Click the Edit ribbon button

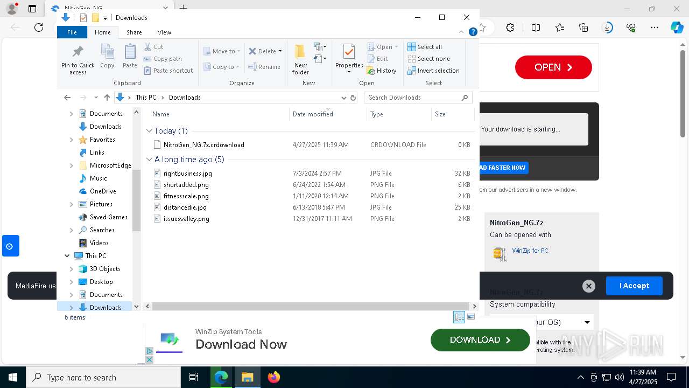(x=377, y=59)
